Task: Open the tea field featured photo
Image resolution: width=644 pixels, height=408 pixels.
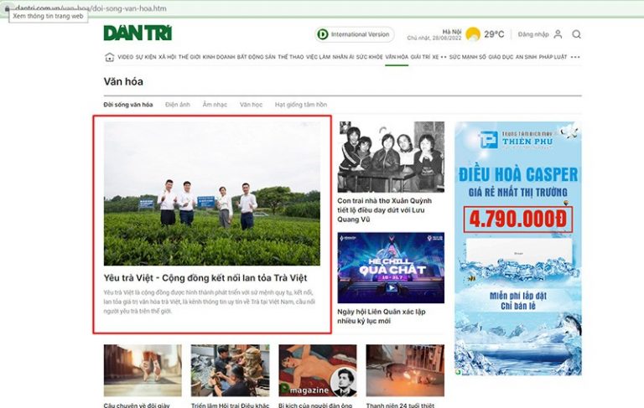Action: point(212,194)
